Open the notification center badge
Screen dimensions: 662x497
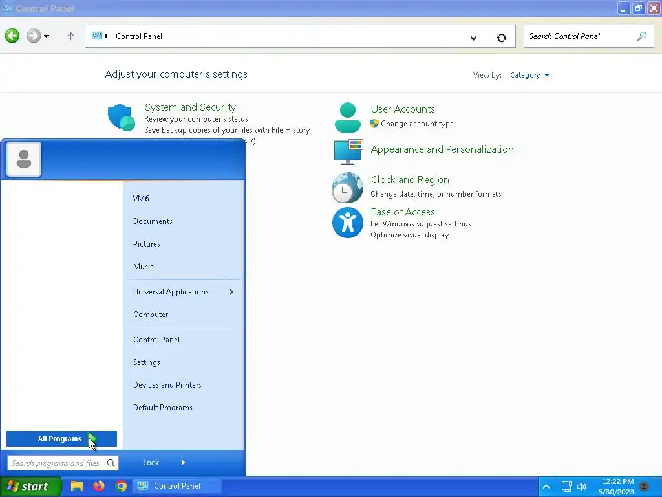(645, 486)
